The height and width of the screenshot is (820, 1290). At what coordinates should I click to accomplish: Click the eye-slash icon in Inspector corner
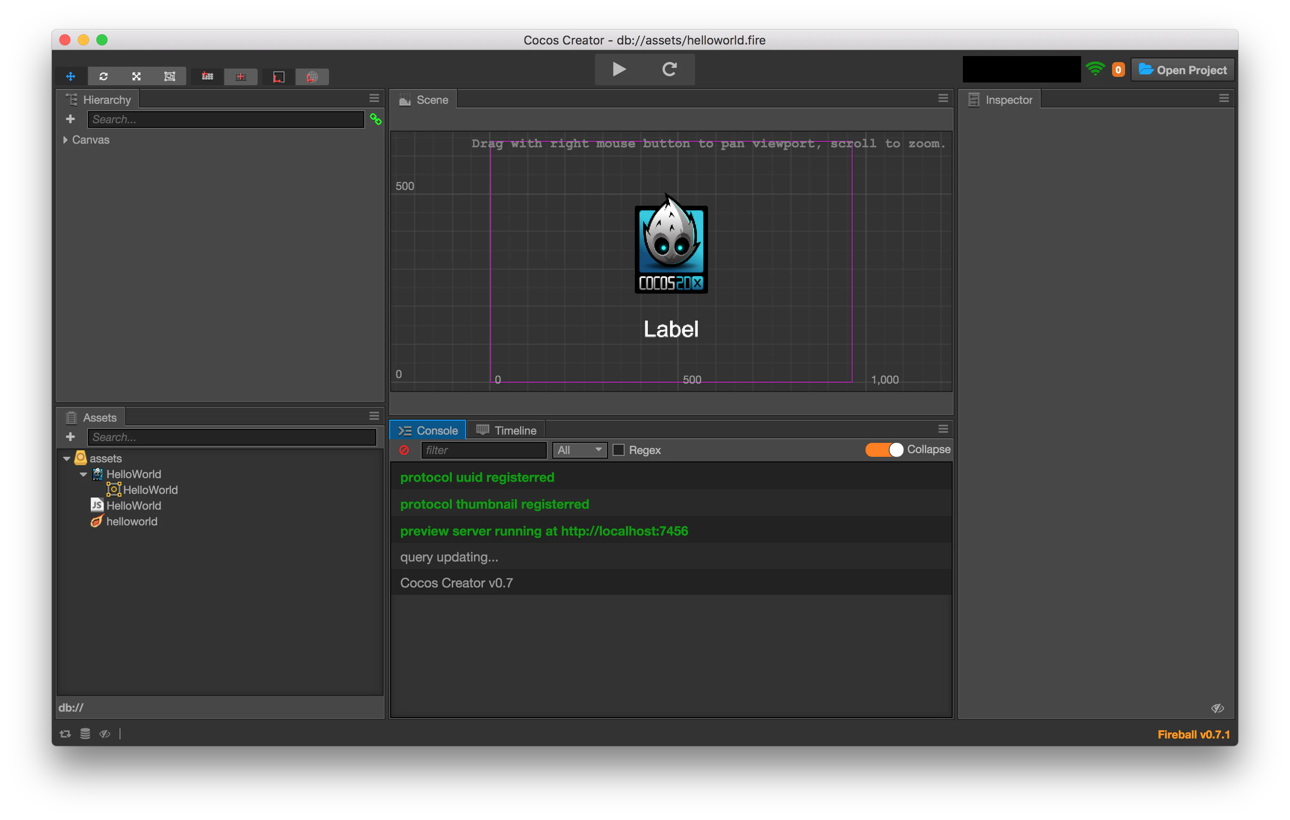click(x=1217, y=708)
